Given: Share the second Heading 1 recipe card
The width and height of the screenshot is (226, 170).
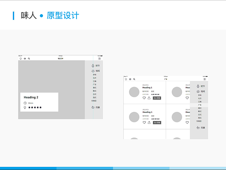Looking at the screenshot, I should 149,123.
